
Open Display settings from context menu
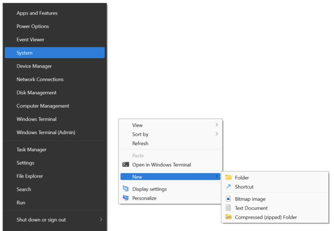170,189
